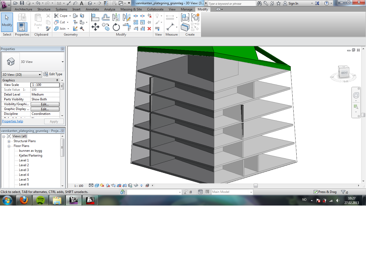Switch to the Architecture ribbon tab
The image size is (366, 273).
click(23, 9)
